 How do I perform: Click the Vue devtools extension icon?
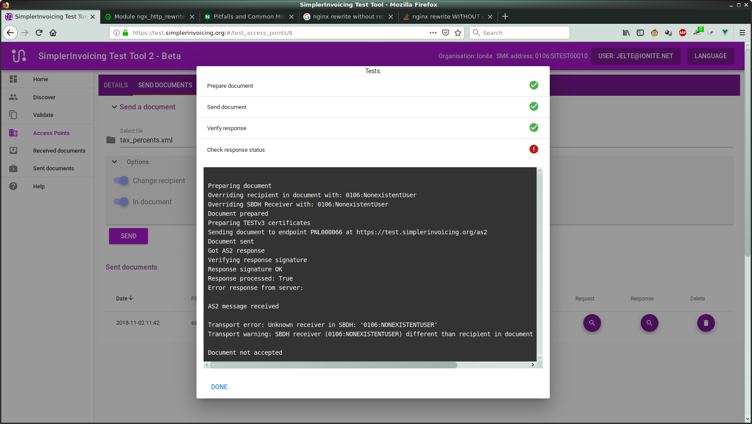coord(725,33)
